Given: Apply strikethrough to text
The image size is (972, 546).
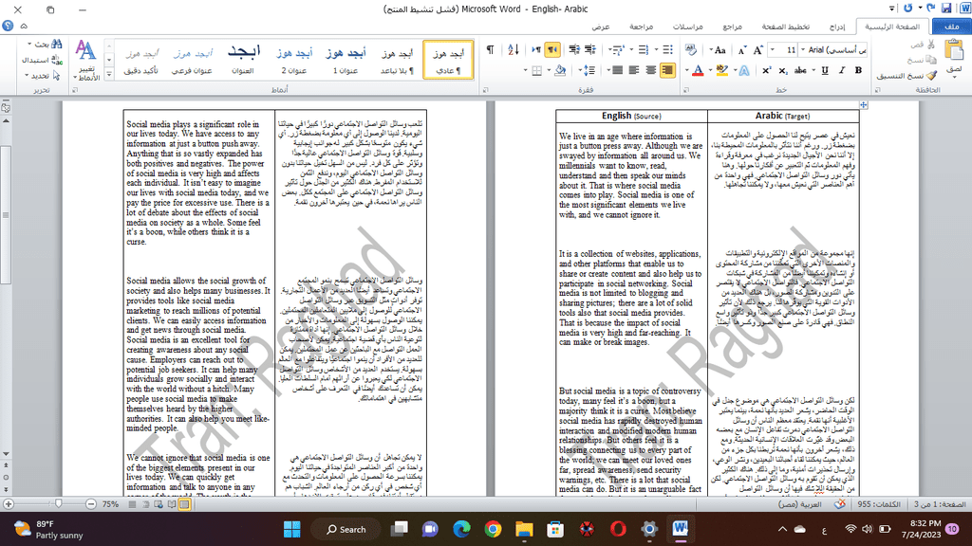Looking at the screenshot, I should click(800, 70).
